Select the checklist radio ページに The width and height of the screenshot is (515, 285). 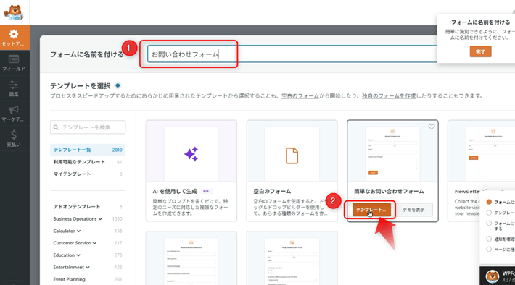pyautogui.click(x=489, y=250)
